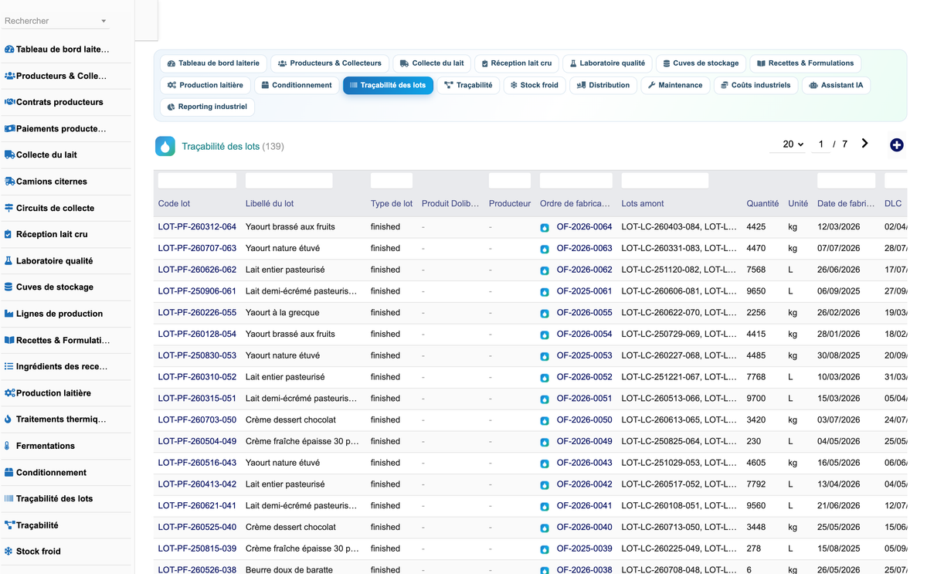Click the Fermentations thermometer icon
The width and height of the screenshot is (927, 574).
coord(8,446)
